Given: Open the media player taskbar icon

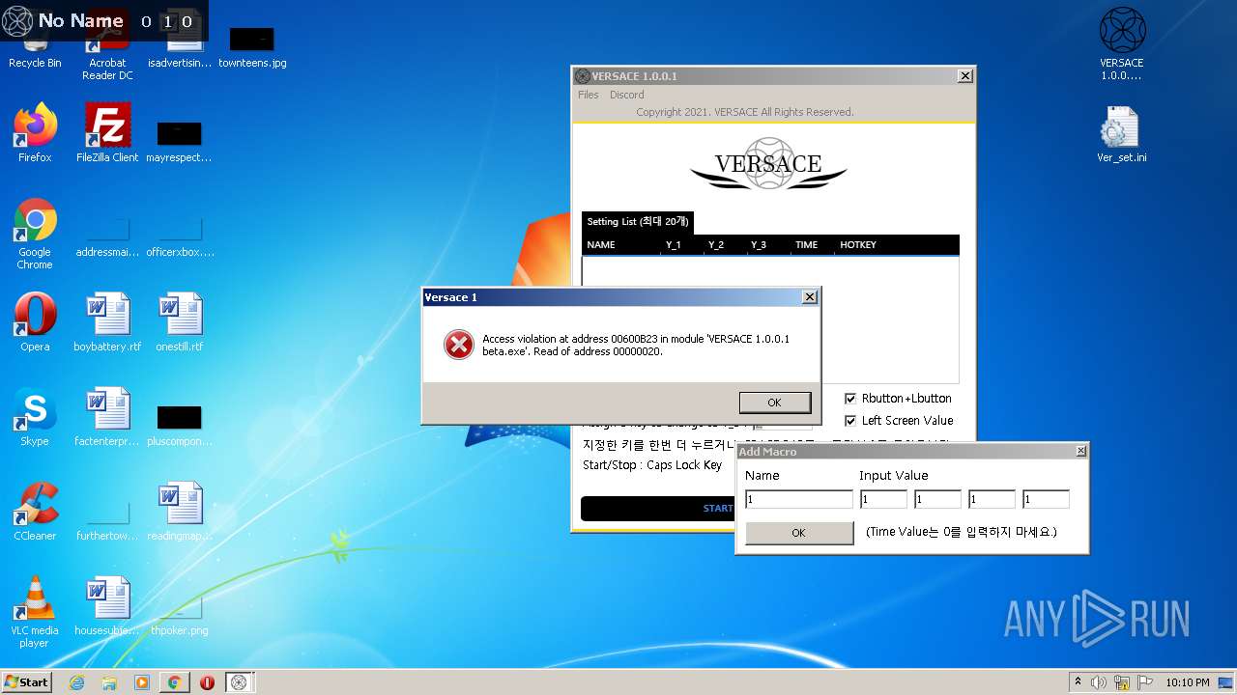Looking at the screenshot, I should tap(142, 682).
